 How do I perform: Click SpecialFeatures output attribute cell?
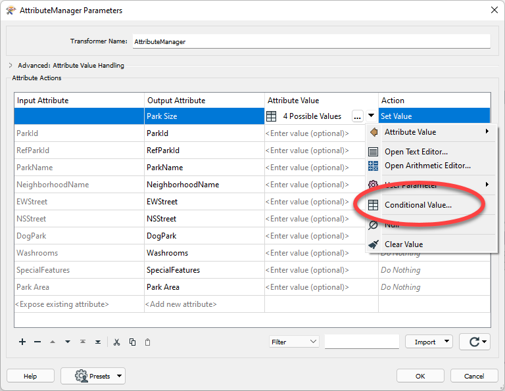[204, 270]
